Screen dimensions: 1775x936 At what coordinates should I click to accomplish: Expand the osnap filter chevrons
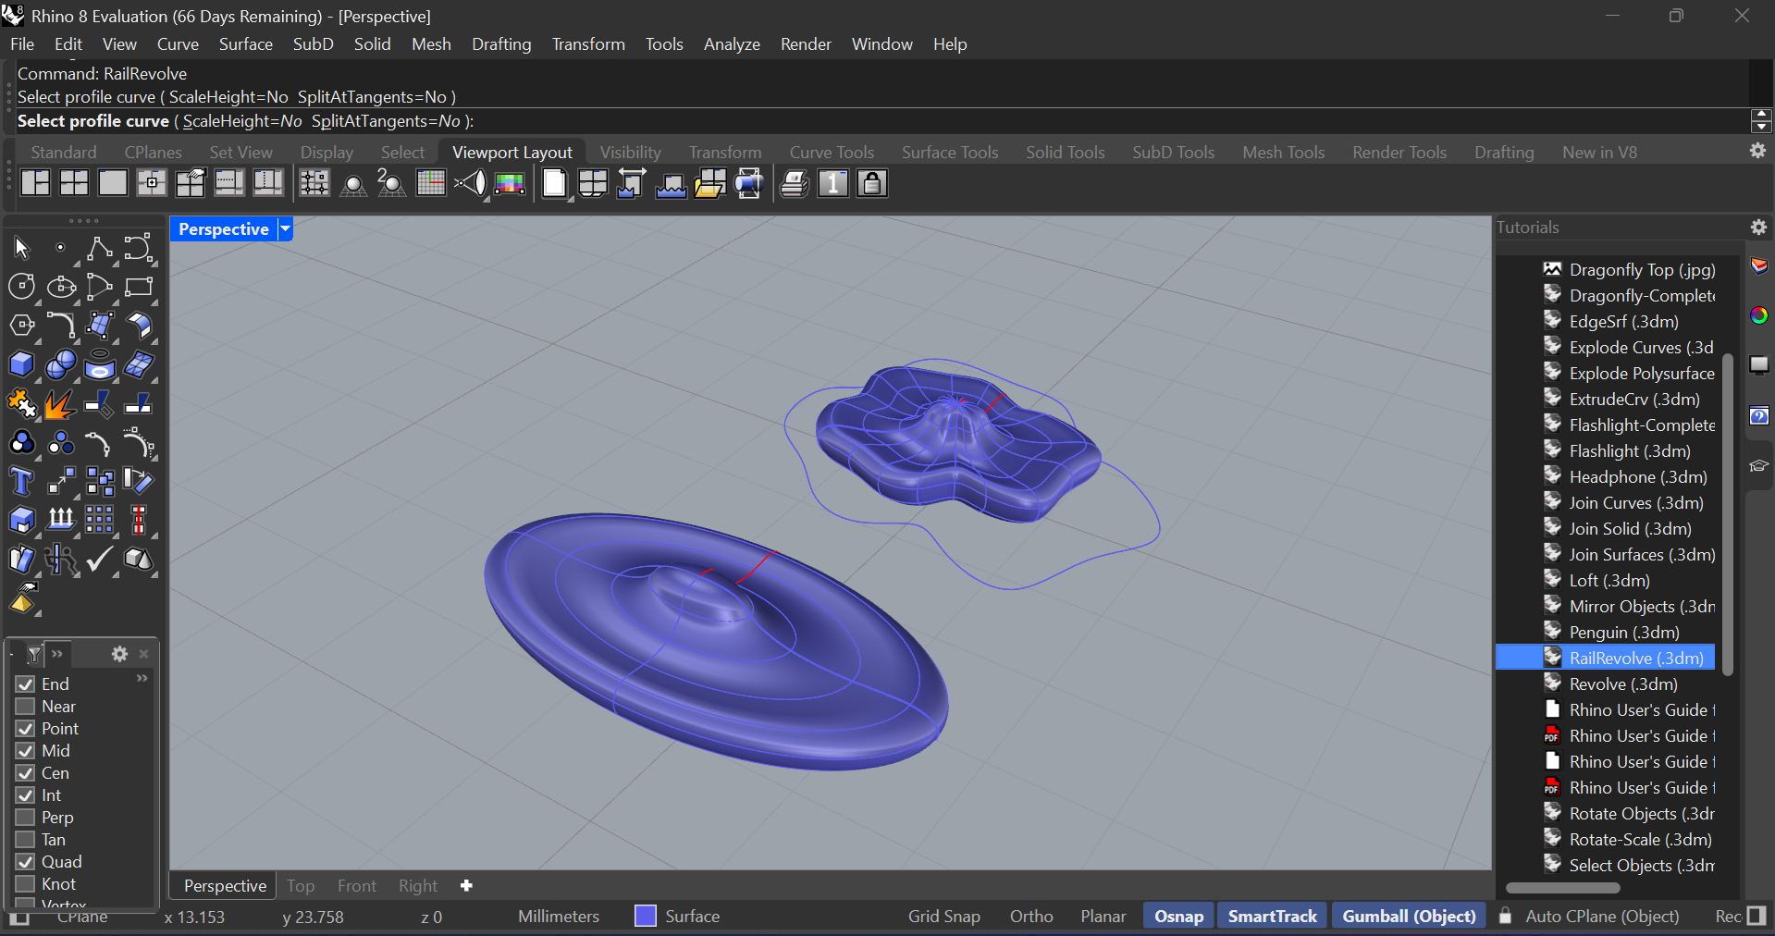pyautogui.click(x=57, y=654)
